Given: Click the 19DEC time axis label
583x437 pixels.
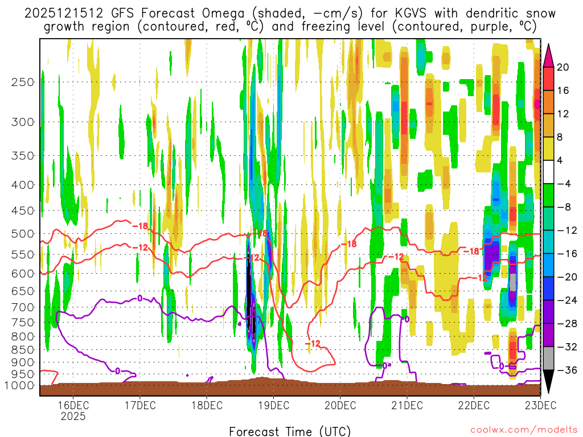Looking at the screenshot, I should (273, 405).
